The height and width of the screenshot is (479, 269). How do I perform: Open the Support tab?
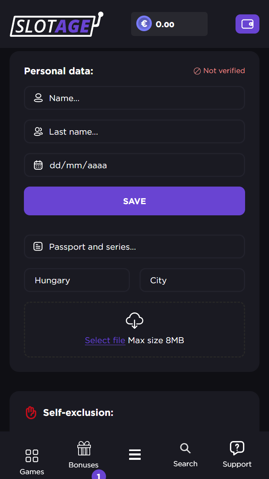coord(237,455)
